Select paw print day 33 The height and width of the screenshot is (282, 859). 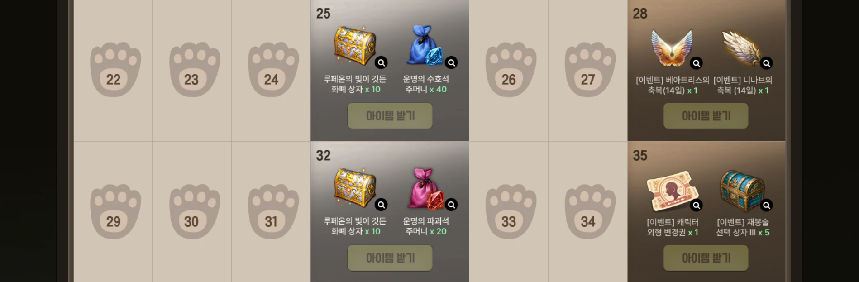(x=511, y=211)
